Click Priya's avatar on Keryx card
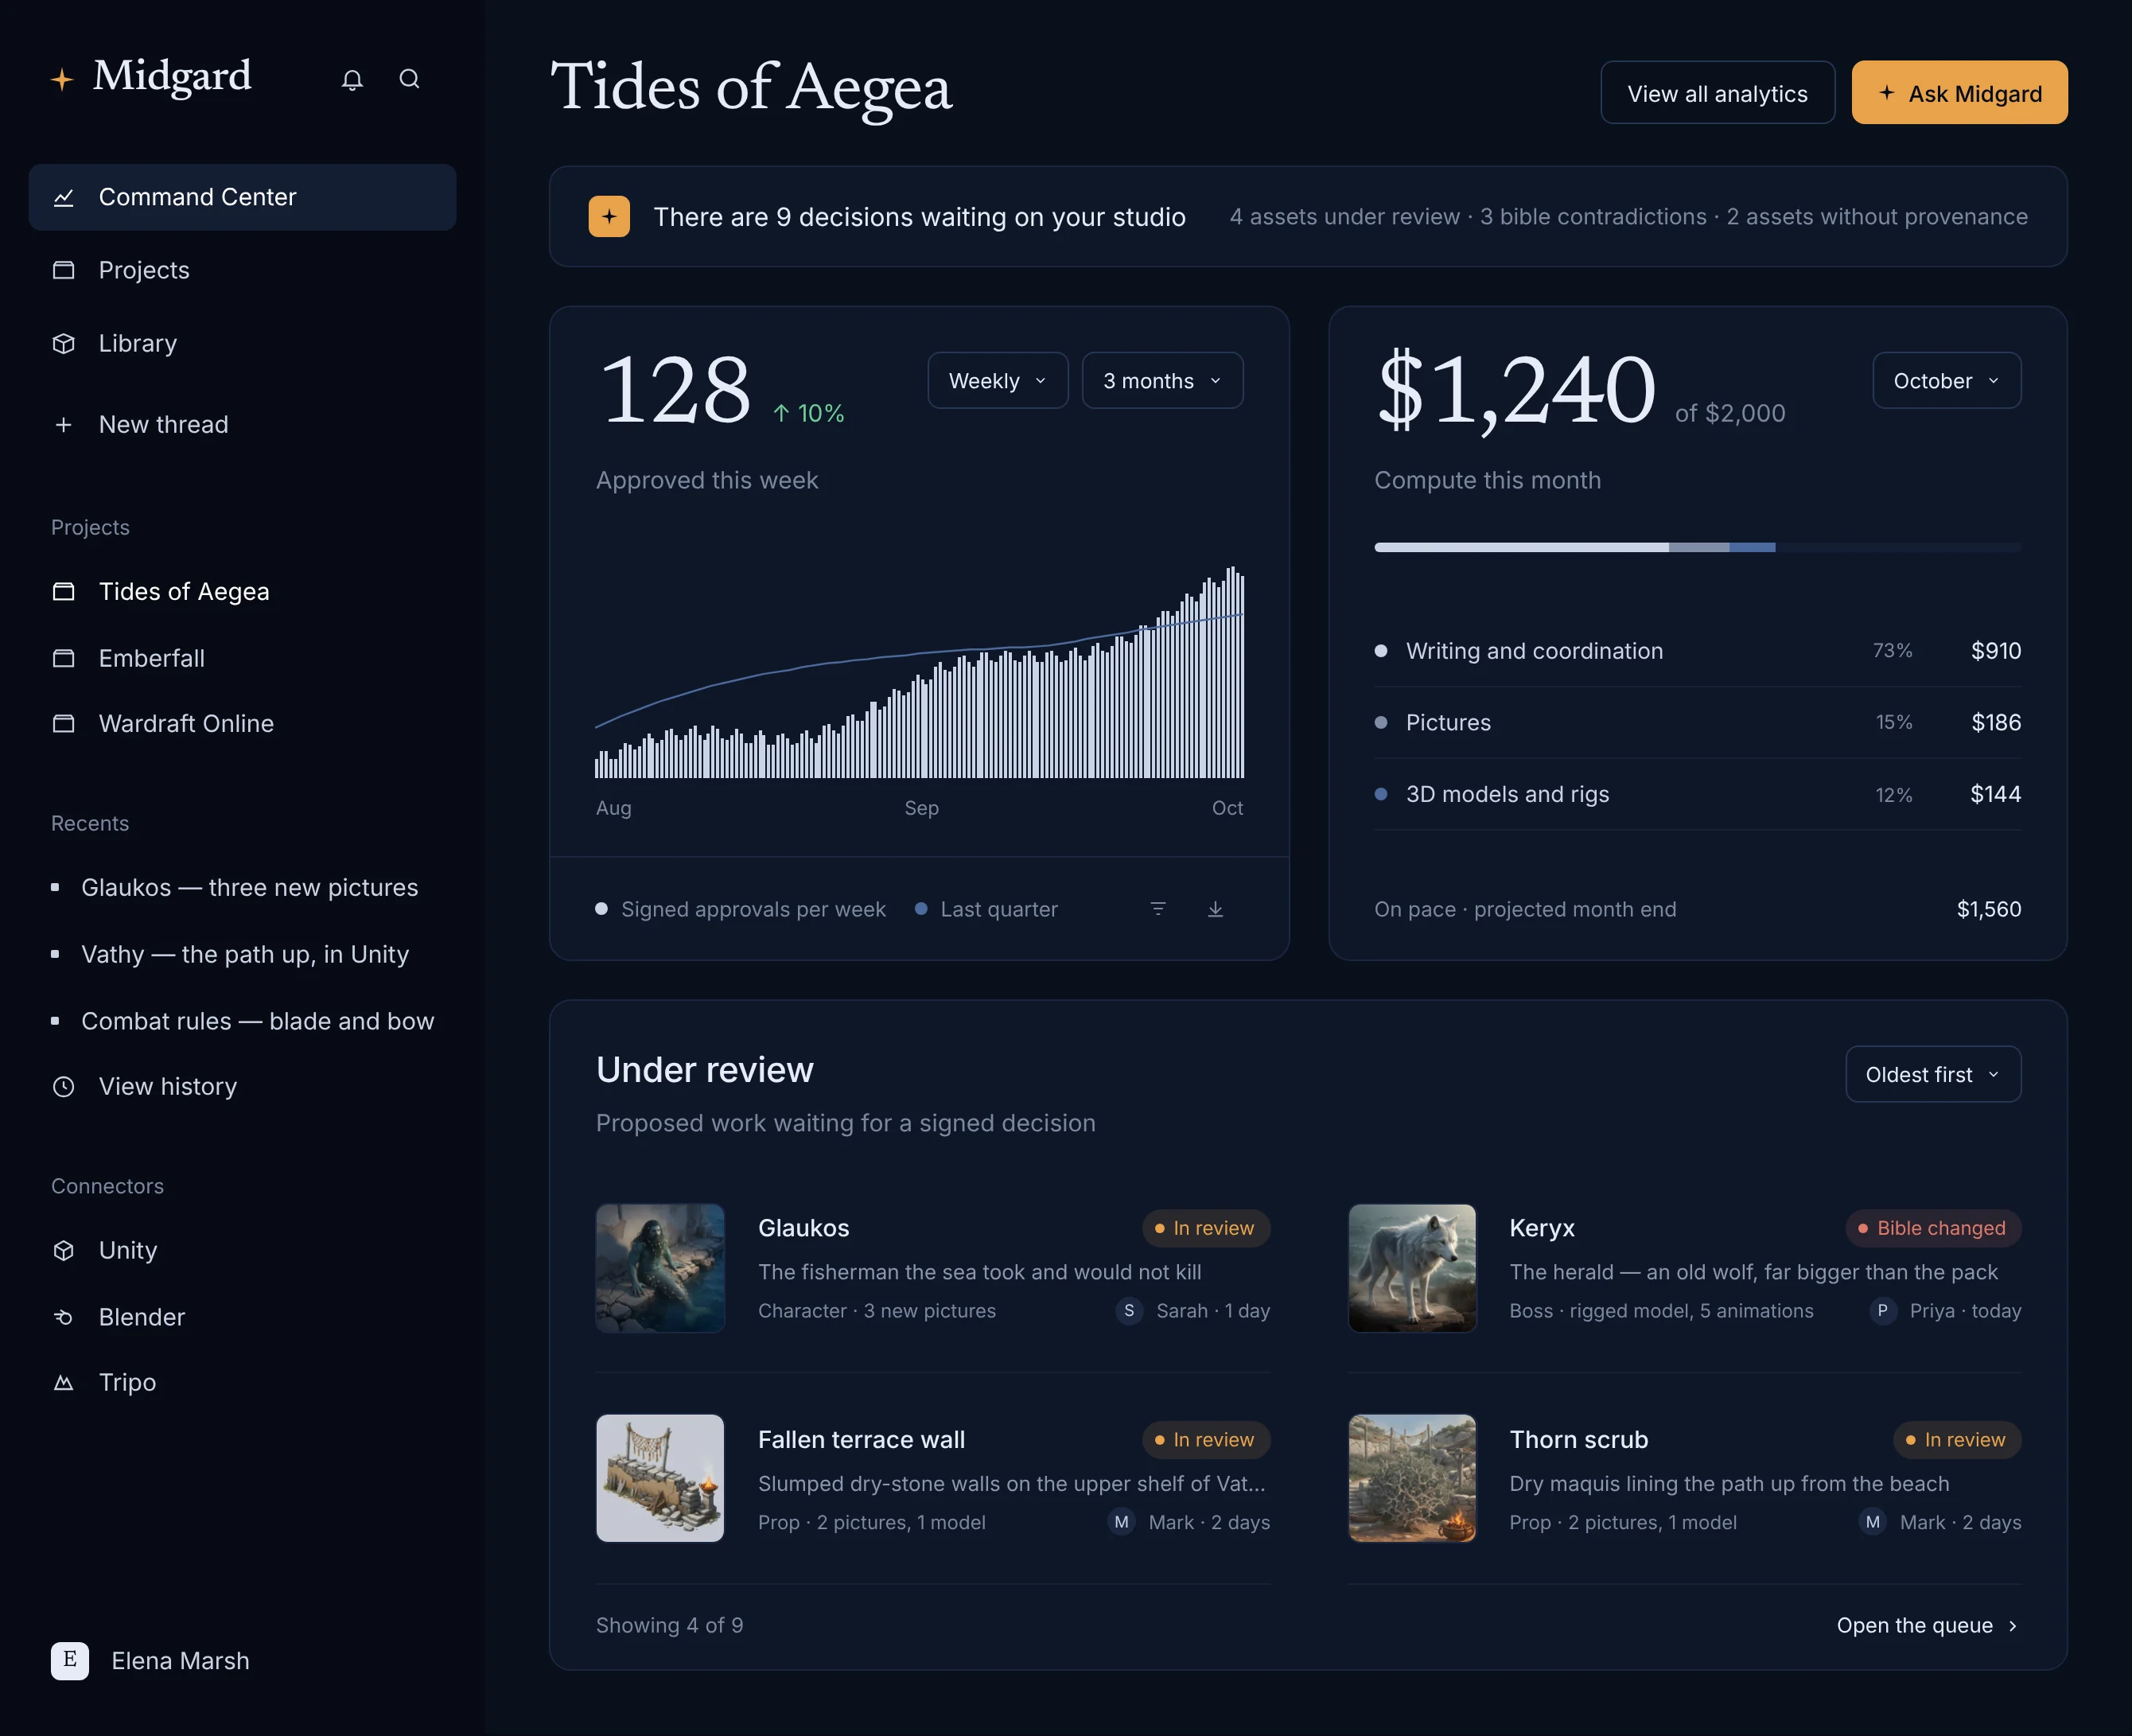This screenshot has height=1736, width=2132. pos(1883,1311)
